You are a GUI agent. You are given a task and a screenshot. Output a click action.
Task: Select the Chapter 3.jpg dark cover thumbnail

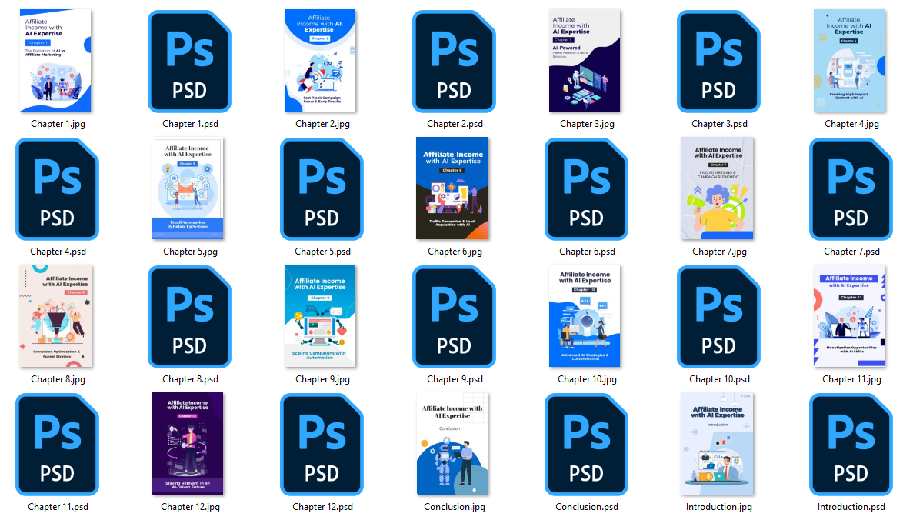pos(586,61)
